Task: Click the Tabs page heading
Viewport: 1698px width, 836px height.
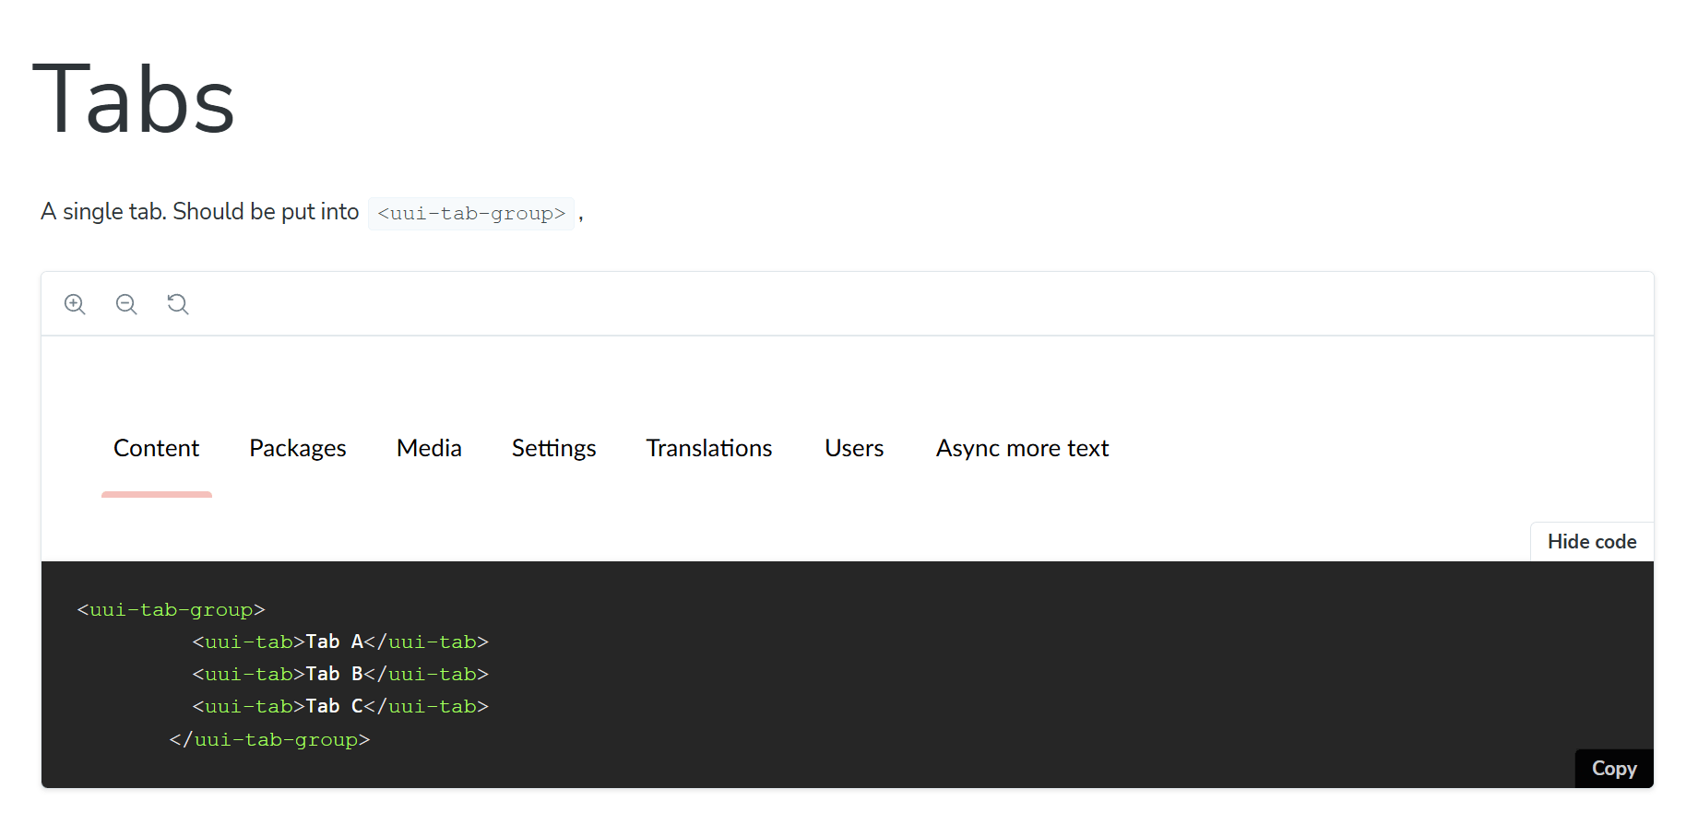Action: (135, 100)
